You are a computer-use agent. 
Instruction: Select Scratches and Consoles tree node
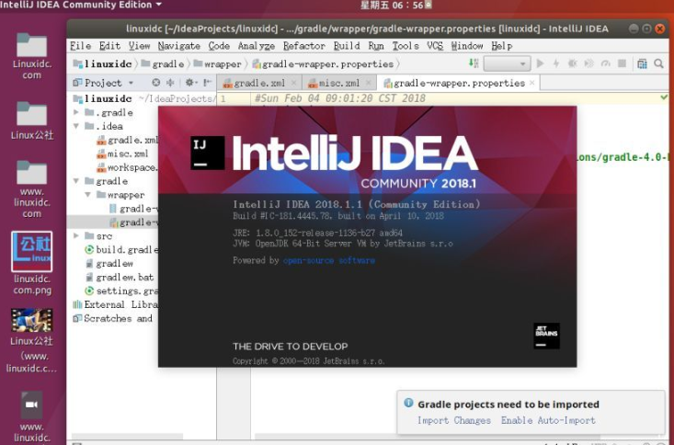point(113,318)
